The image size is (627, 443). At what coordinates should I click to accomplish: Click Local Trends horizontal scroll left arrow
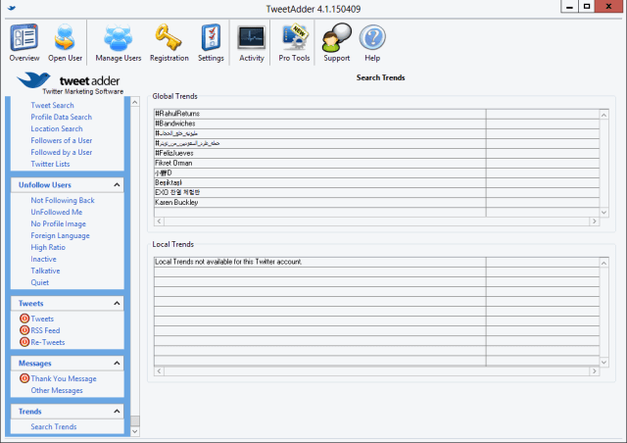[x=159, y=371]
